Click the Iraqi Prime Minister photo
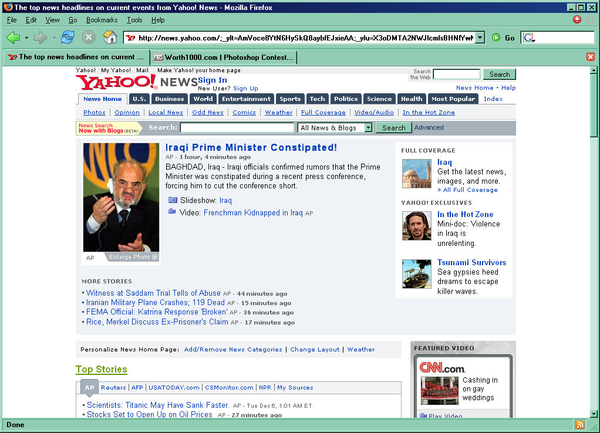This screenshot has height=433, width=600. (121, 197)
